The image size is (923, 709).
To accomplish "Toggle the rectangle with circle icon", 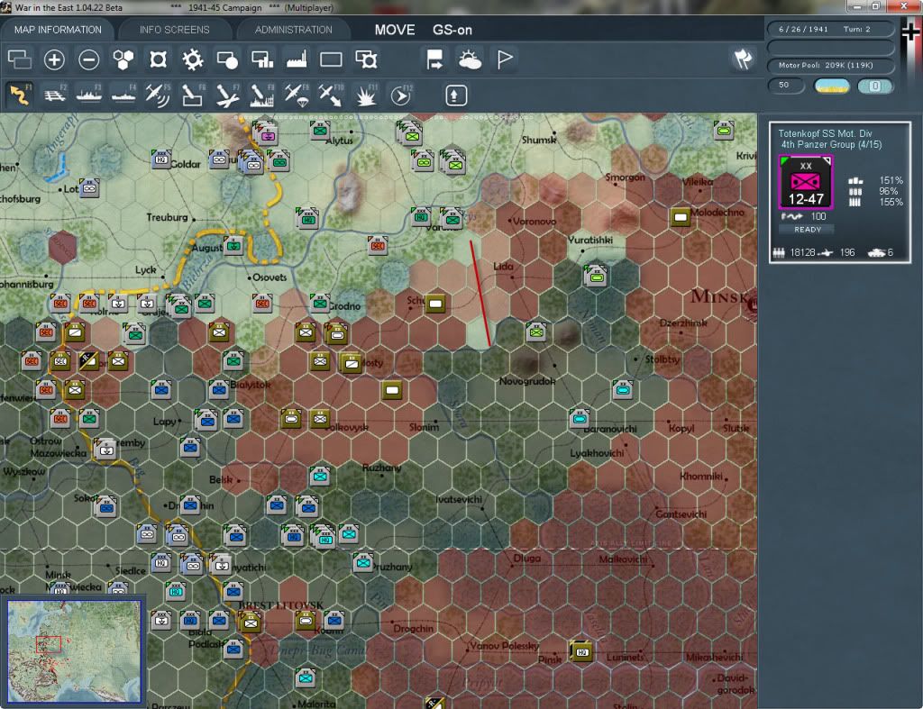I will (227, 59).
